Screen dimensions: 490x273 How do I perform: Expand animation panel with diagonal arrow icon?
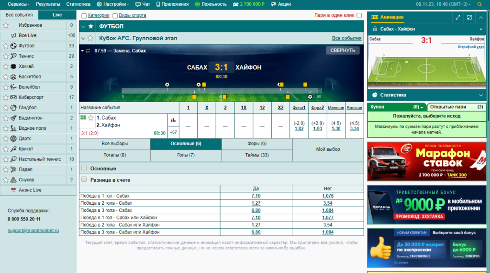[458, 18]
